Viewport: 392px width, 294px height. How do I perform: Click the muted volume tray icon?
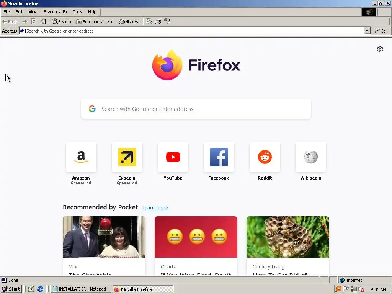pyautogui.click(x=361, y=289)
